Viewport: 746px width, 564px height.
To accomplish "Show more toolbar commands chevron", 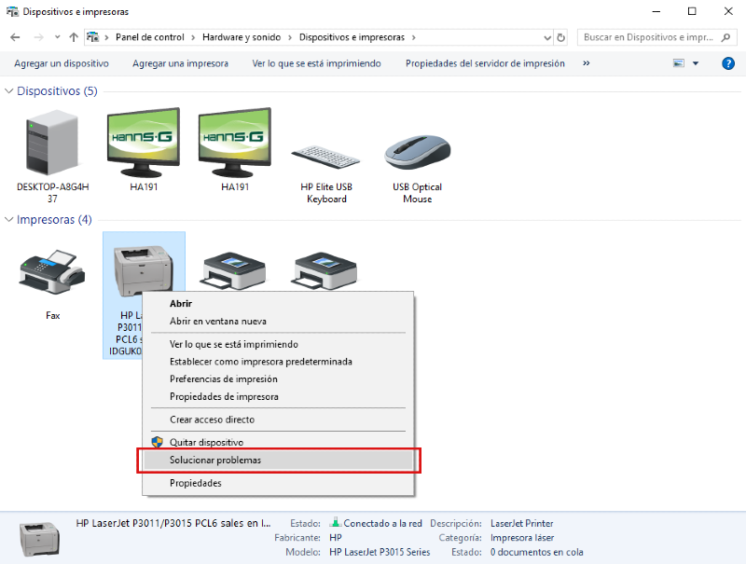I will pyautogui.click(x=587, y=63).
